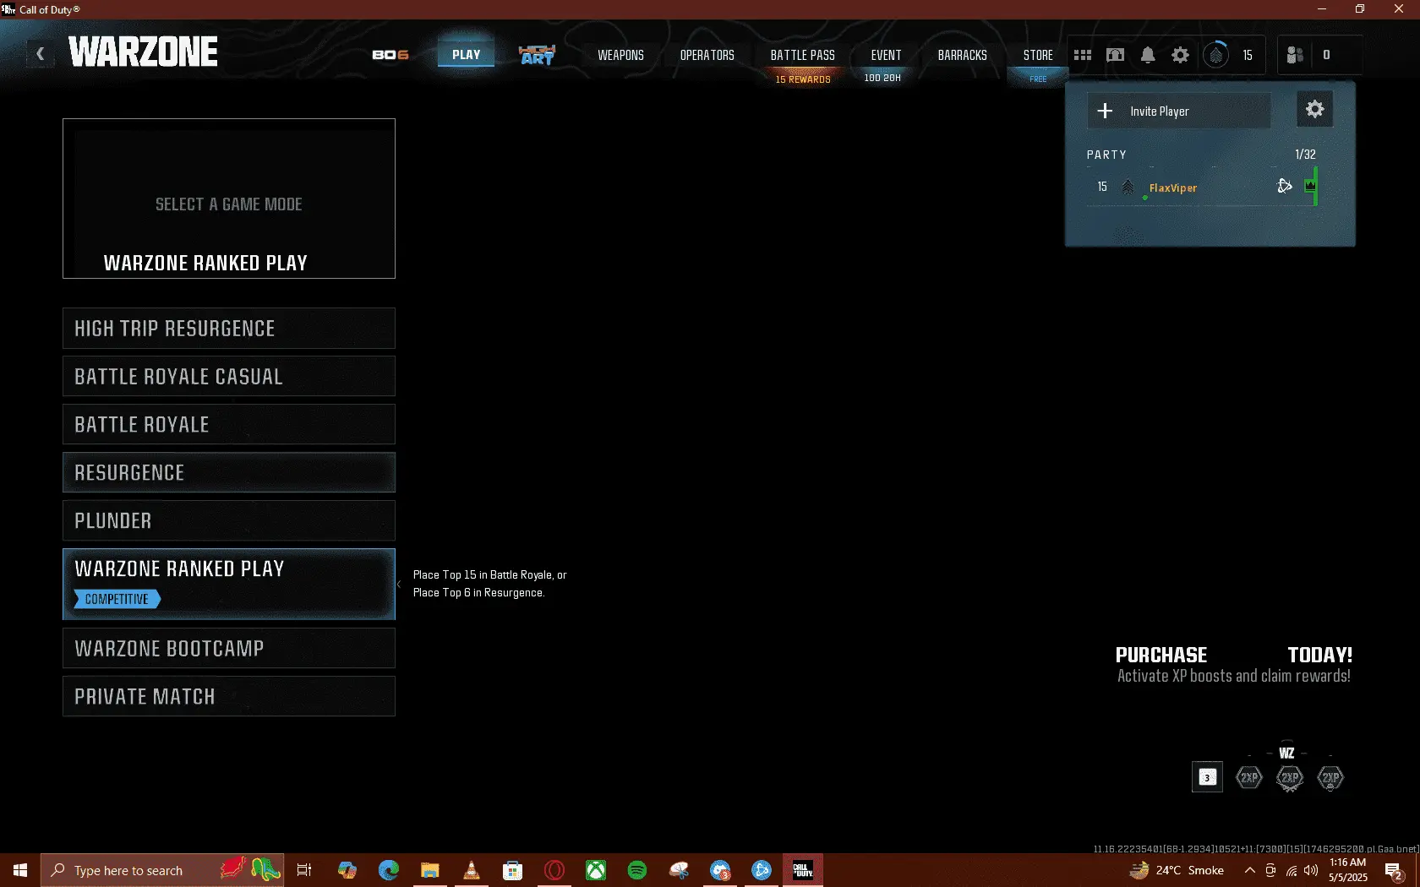Click the party leader crown icon

tap(1310, 186)
